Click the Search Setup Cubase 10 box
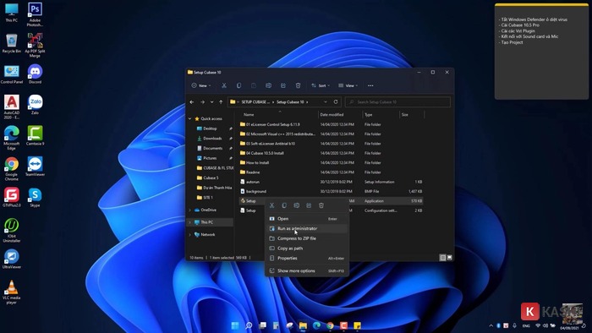Viewport: 592px width, 333px height. [397, 101]
